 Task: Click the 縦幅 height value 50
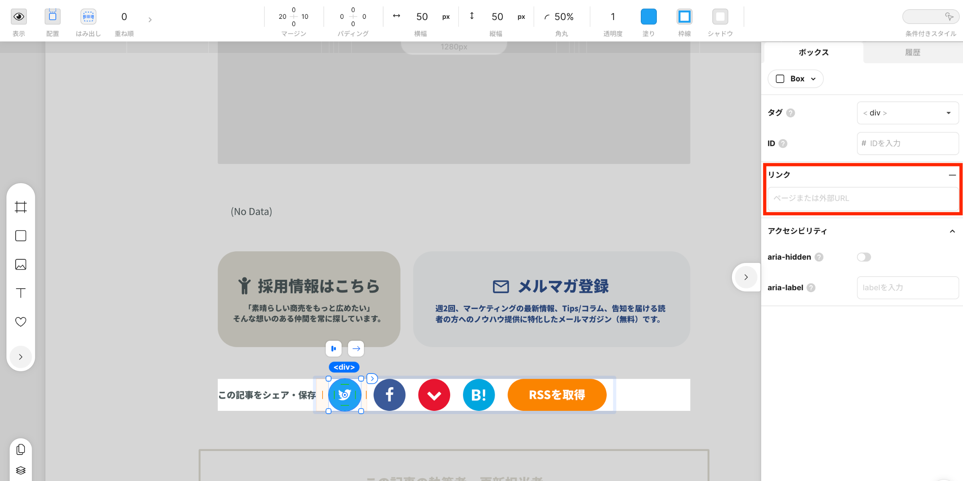pyautogui.click(x=497, y=16)
